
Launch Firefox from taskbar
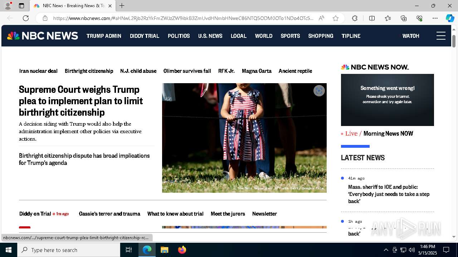pyautogui.click(x=182, y=250)
